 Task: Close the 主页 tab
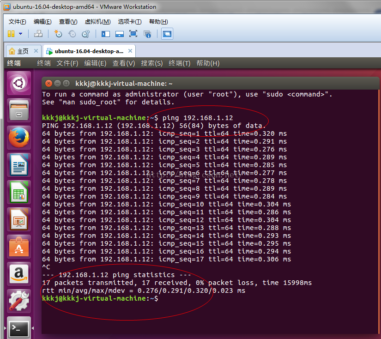36,51
